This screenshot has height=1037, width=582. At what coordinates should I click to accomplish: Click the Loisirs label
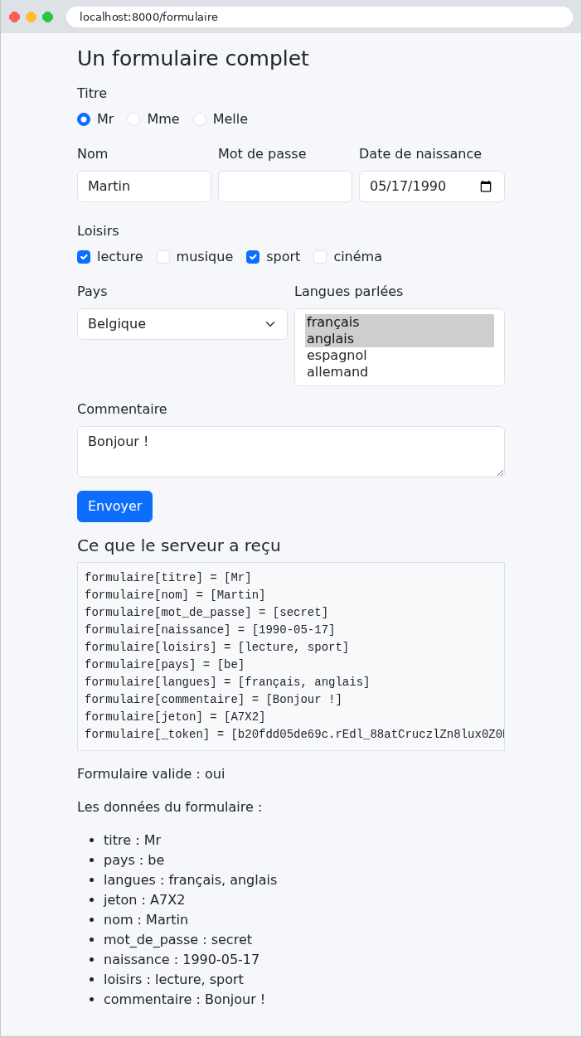tap(98, 231)
